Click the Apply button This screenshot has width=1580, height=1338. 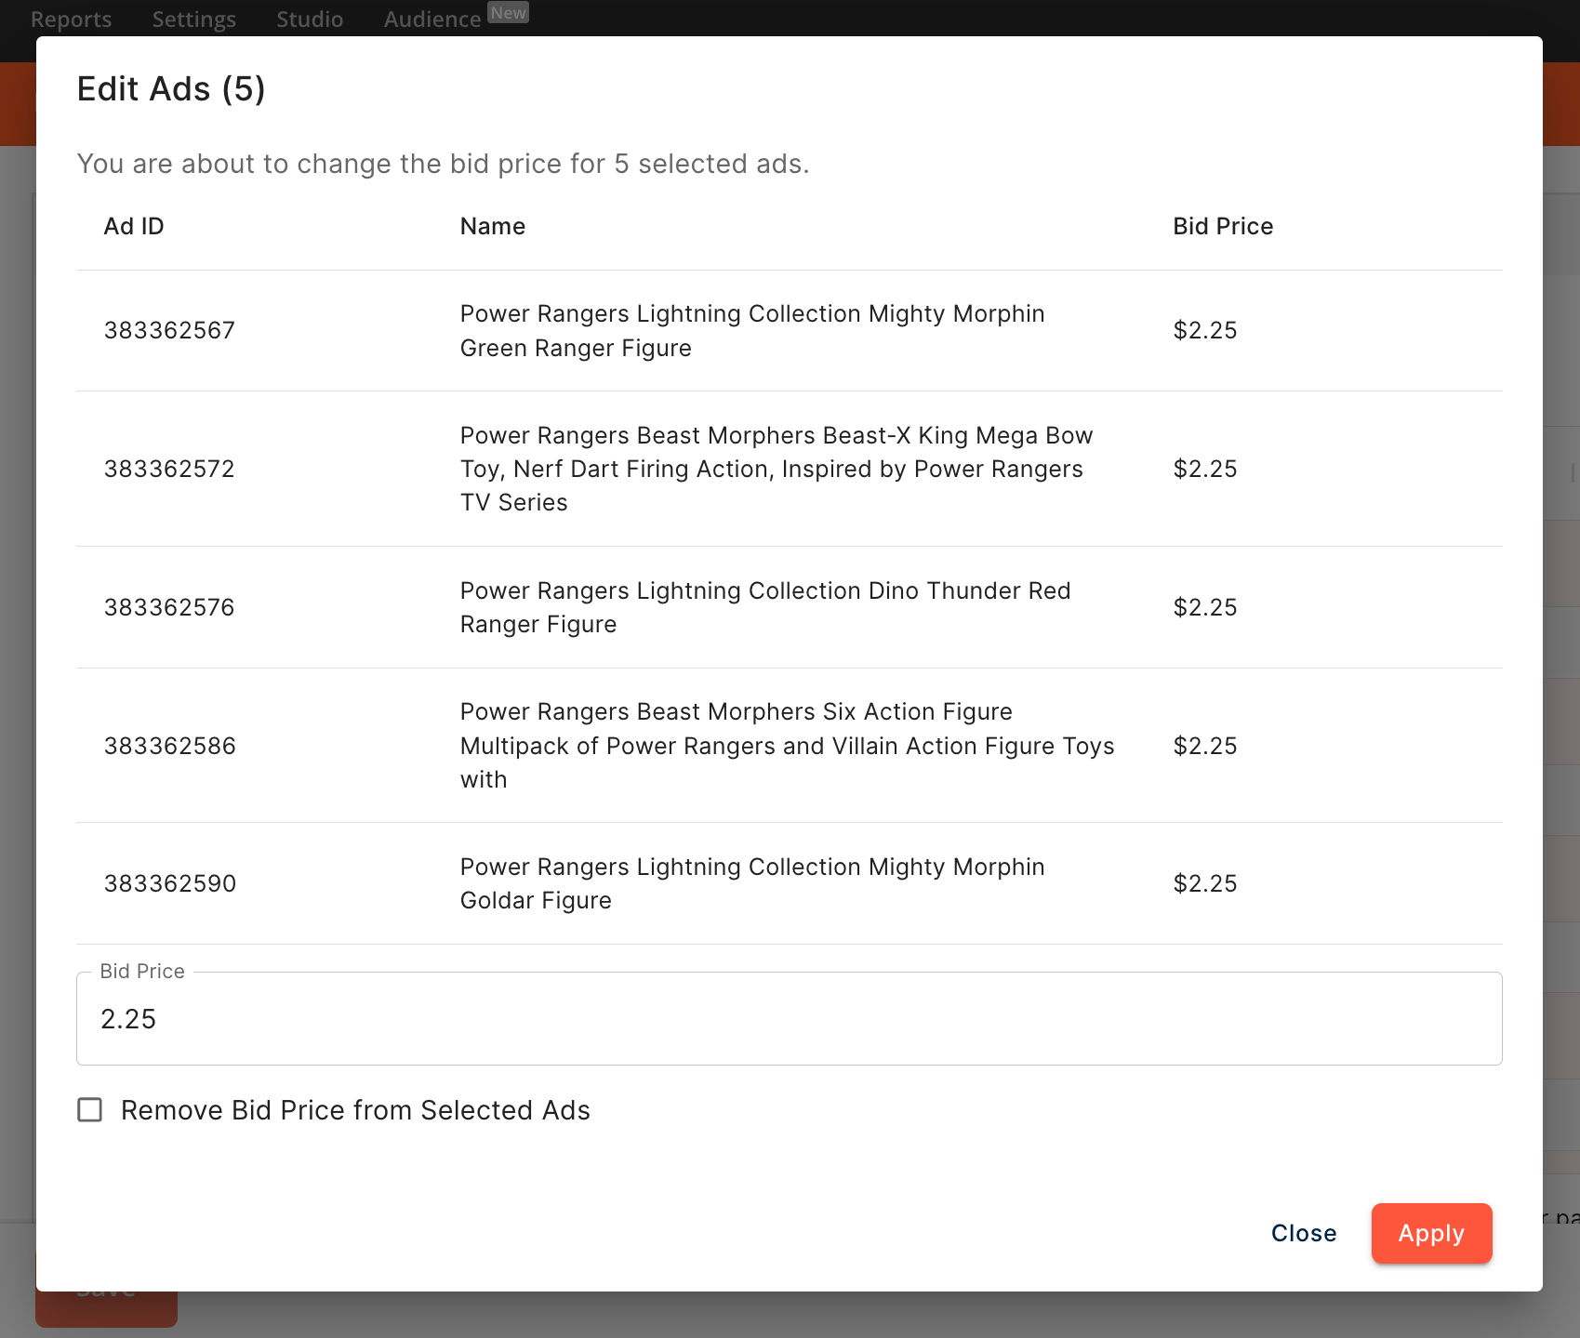pos(1431,1233)
